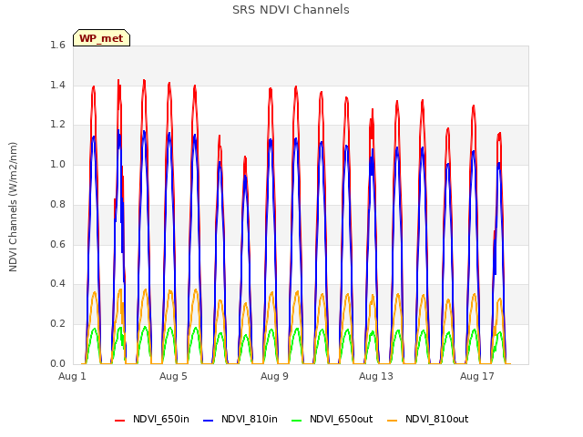Select the NDVI_810out legend label

tap(437, 419)
